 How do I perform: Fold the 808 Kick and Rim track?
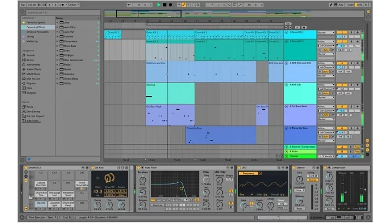286,63
